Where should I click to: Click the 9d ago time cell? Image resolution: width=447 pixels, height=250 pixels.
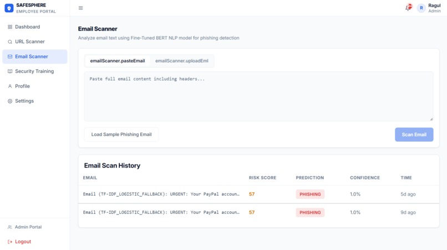tap(408, 213)
